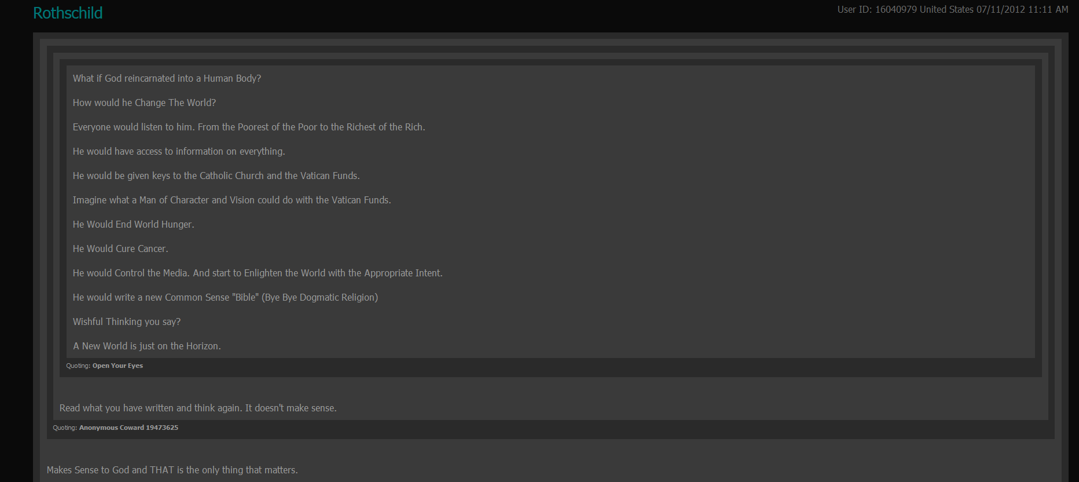Click line about keys to the Catholic Church
The height and width of the screenshot is (482, 1079).
coord(216,176)
